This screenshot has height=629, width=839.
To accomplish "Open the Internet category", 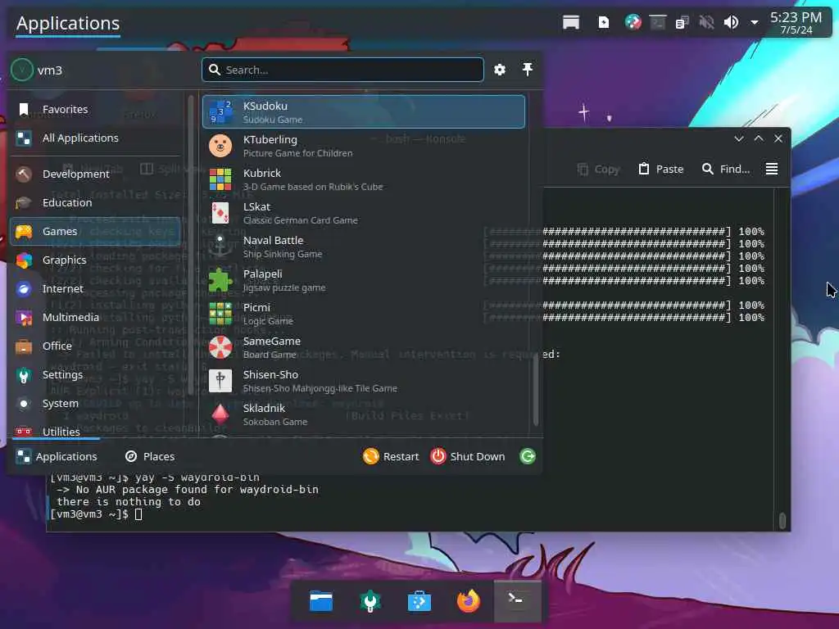I will pyautogui.click(x=95, y=289).
